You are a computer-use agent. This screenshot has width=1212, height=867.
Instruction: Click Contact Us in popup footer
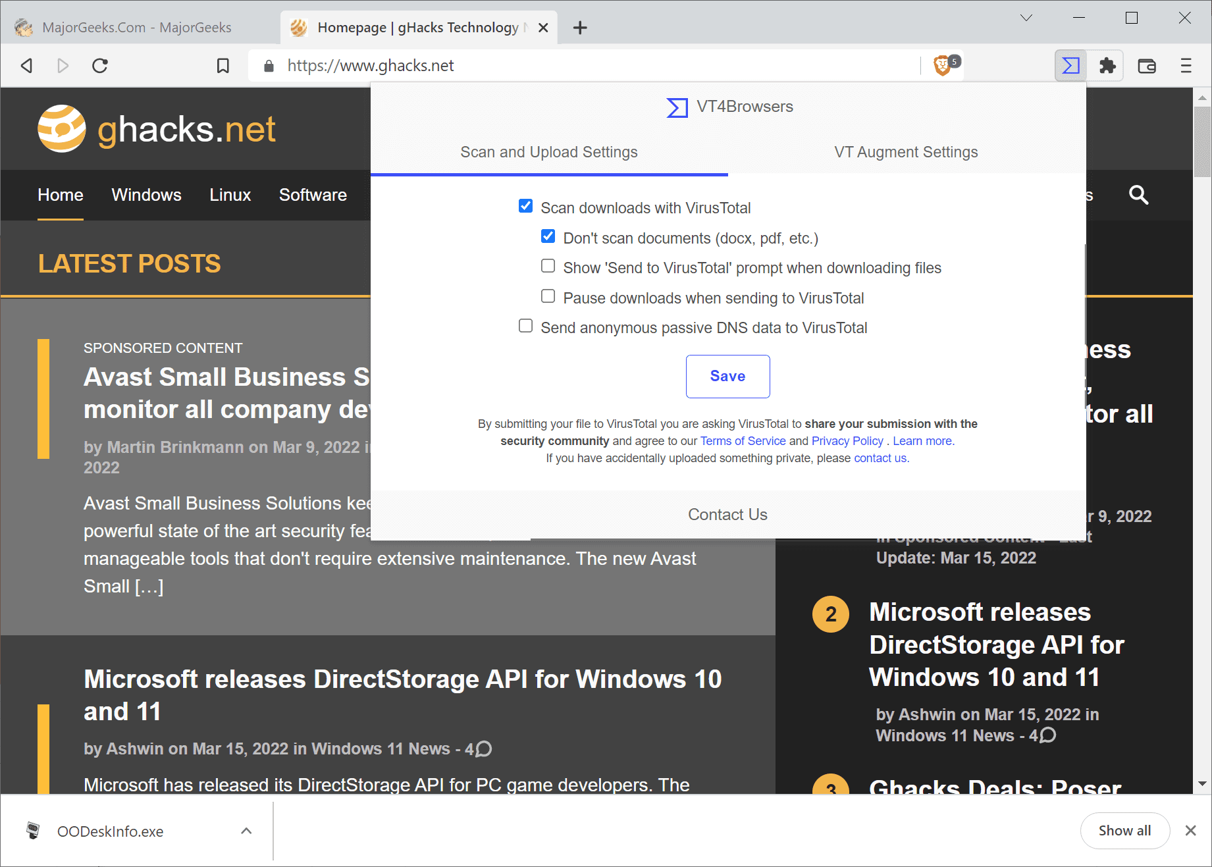click(x=727, y=515)
